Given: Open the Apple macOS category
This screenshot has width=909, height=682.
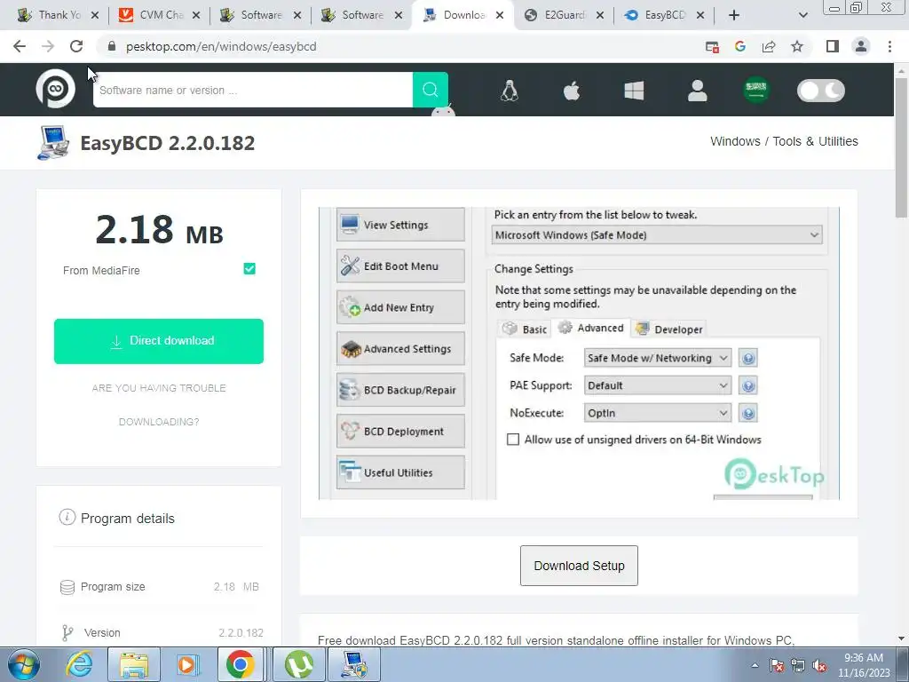Looking at the screenshot, I should (572, 91).
